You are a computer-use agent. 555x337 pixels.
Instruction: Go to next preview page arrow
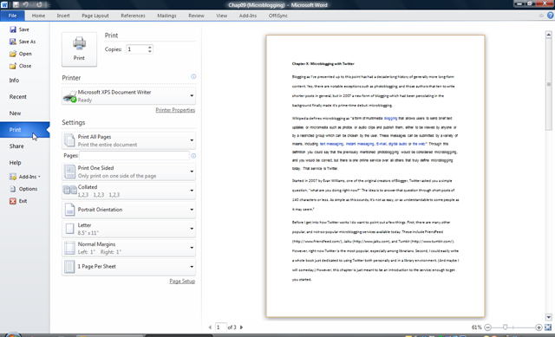point(241,327)
